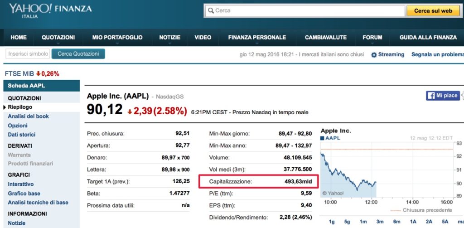The height and width of the screenshot is (228, 464).
Task: Click the Facebook "Mi piace" button
Action: 443,96
